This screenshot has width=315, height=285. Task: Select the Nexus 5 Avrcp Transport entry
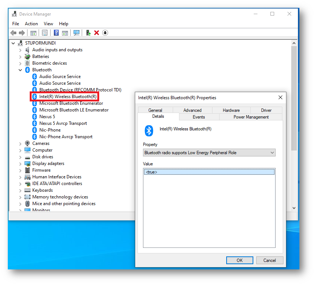63,123
